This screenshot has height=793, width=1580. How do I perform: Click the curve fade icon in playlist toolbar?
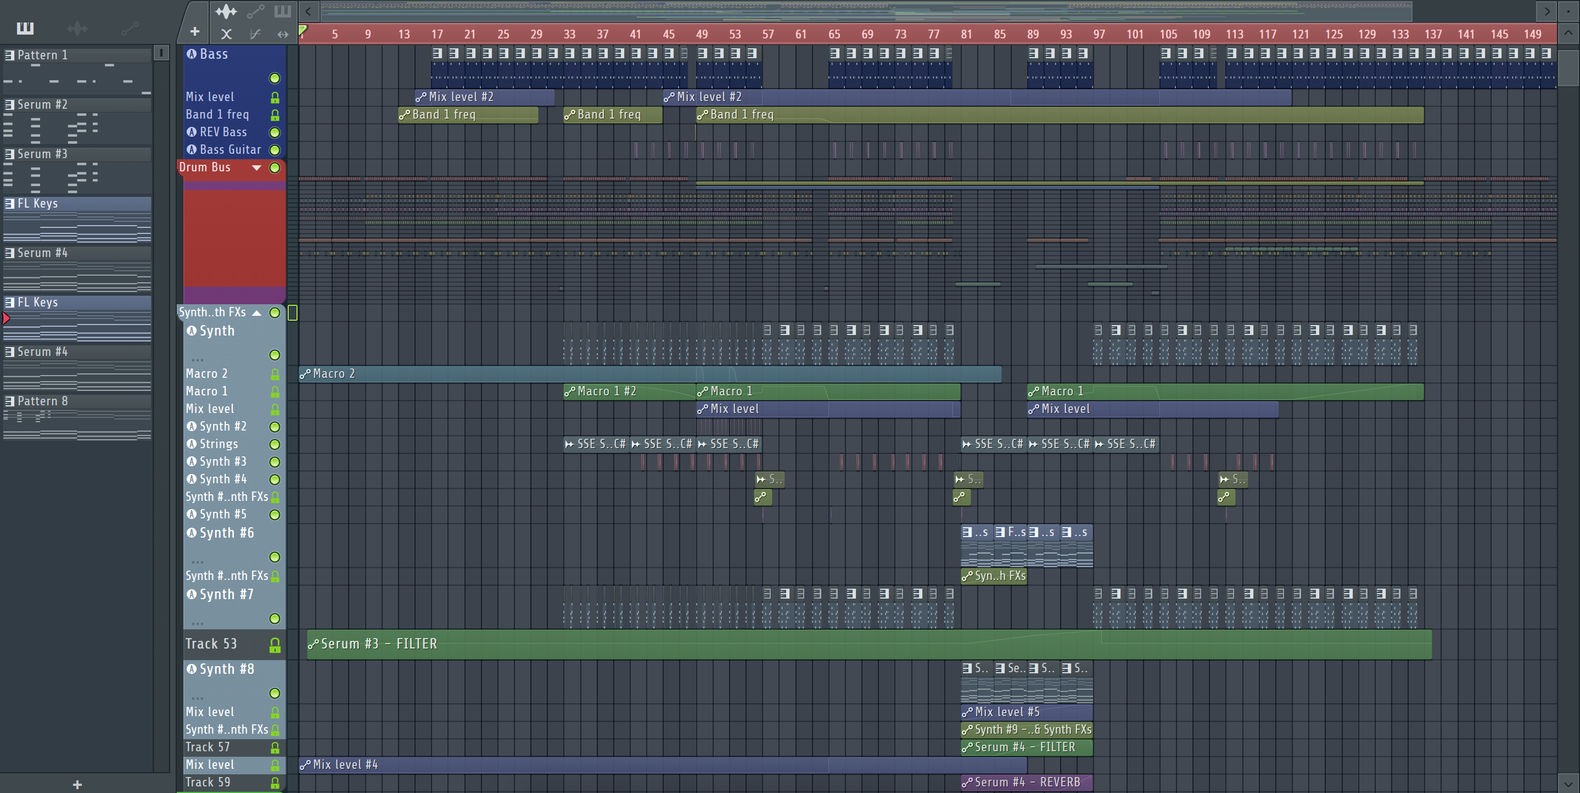pyautogui.click(x=255, y=35)
